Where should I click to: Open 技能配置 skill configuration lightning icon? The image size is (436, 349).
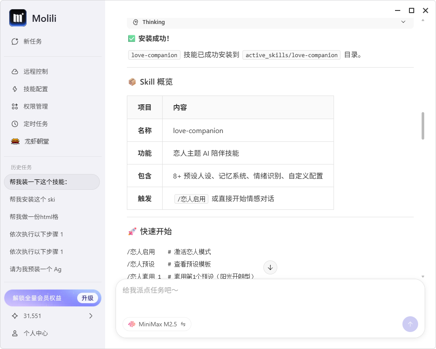[15, 89]
